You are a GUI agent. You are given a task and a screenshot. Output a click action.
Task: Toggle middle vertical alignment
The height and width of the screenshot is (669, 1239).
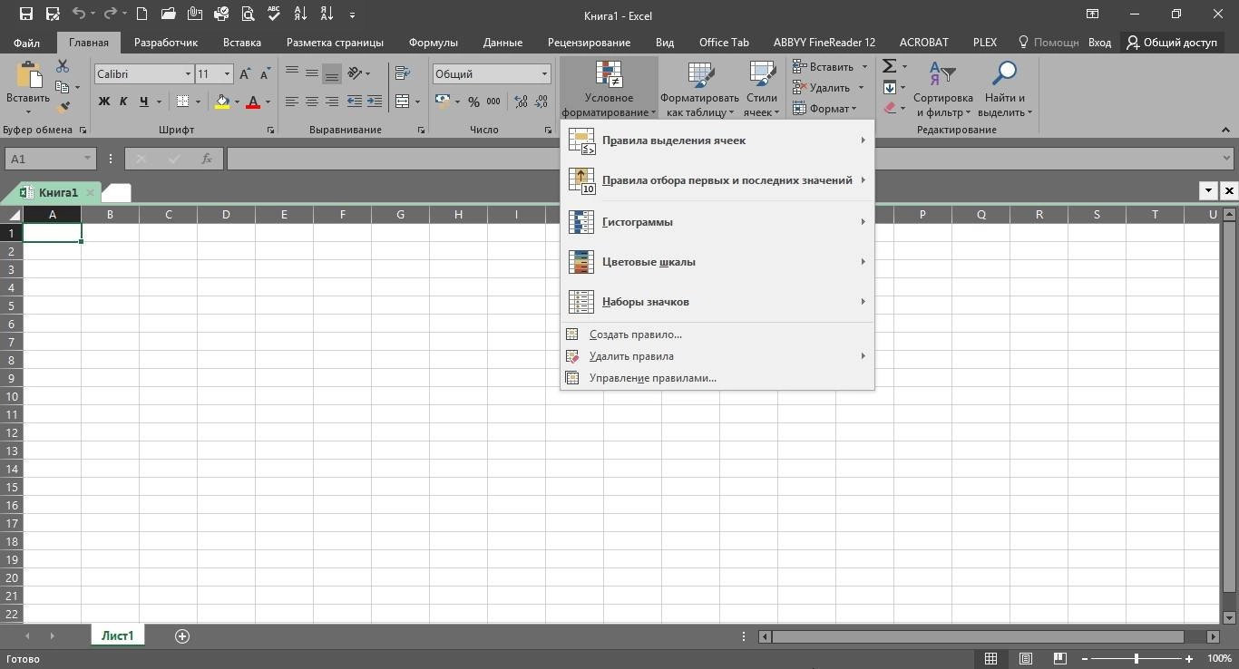(x=312, y=73)
